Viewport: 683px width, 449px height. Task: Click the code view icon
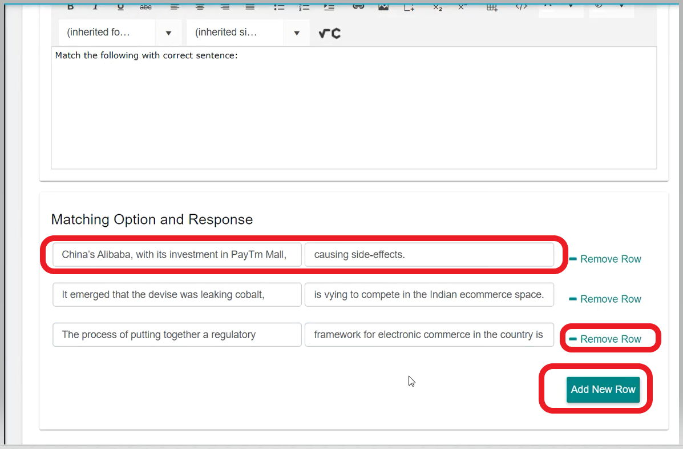click(x=520, y=7)
